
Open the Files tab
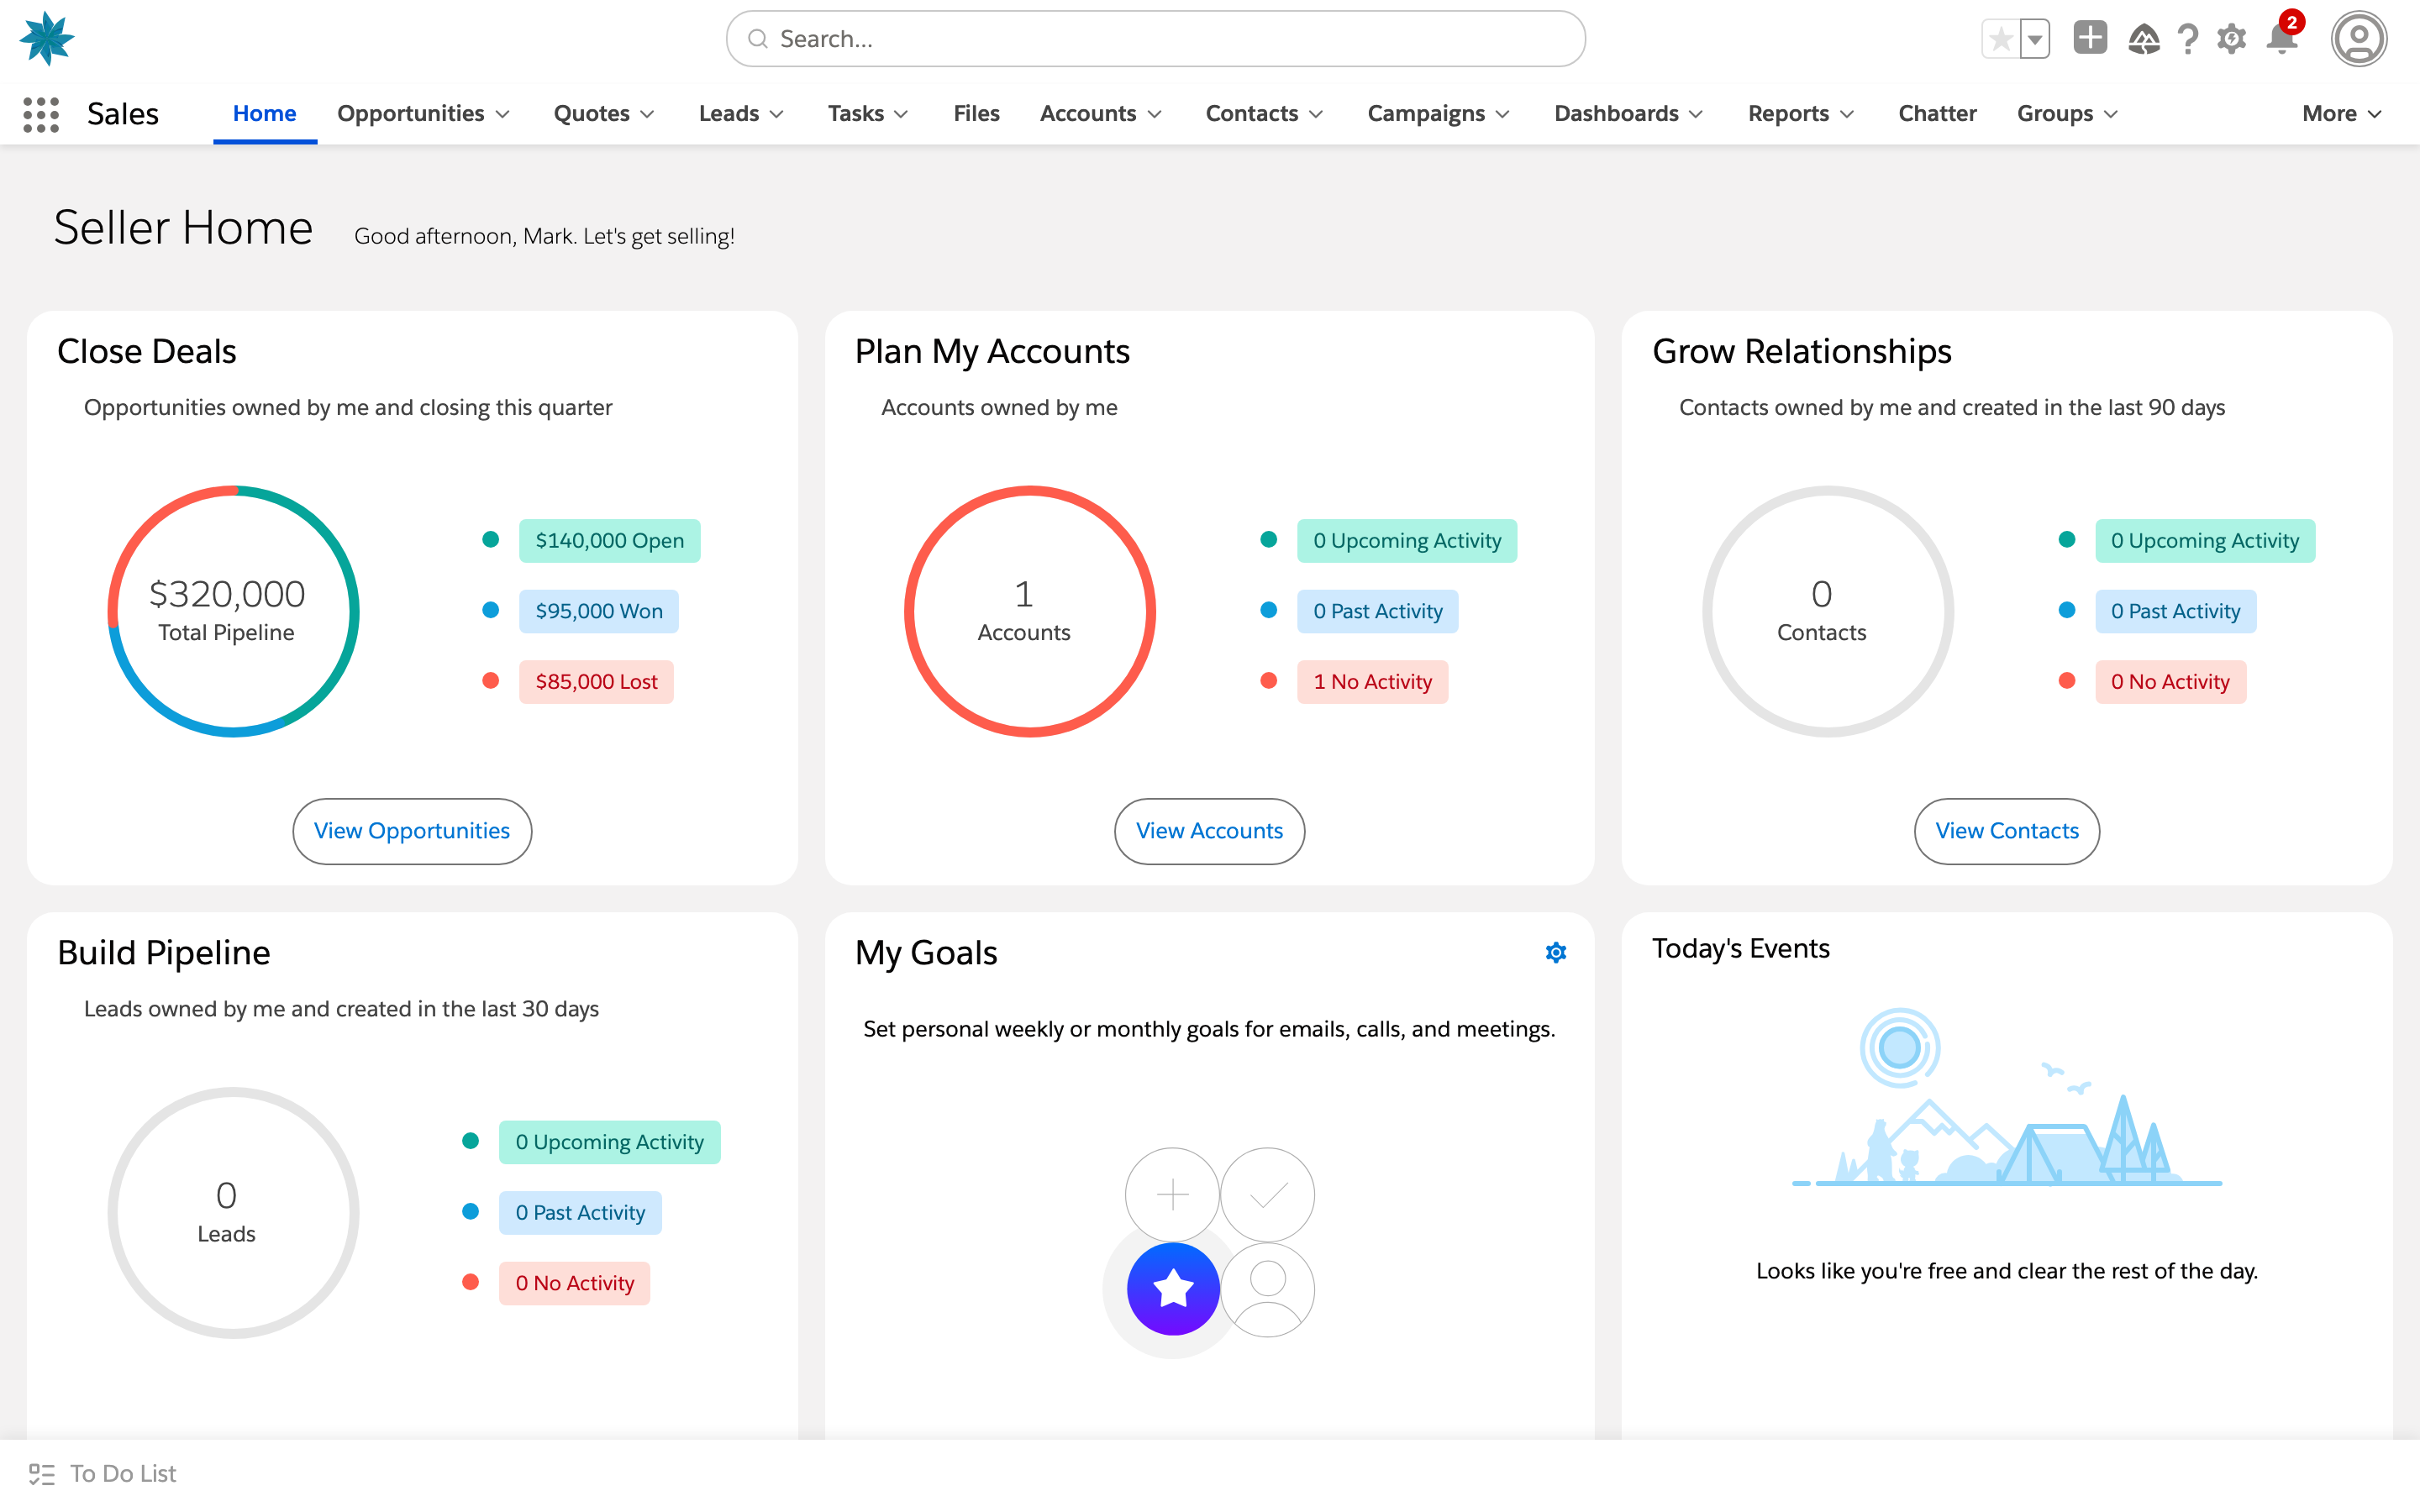point(976,114)
